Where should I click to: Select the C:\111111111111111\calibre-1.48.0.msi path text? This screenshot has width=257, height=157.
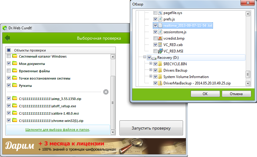point(49,113)
